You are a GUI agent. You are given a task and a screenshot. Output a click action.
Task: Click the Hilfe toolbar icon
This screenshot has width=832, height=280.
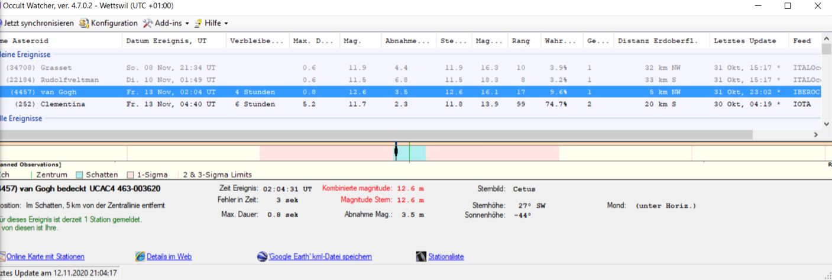click(x=198, y=23)
